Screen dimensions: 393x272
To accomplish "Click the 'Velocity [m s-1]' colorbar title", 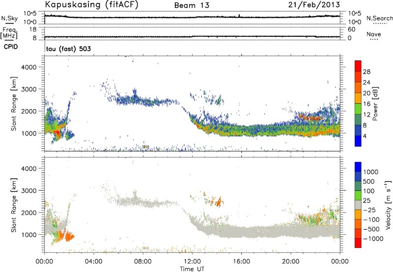I will click(x=388, y=205).
